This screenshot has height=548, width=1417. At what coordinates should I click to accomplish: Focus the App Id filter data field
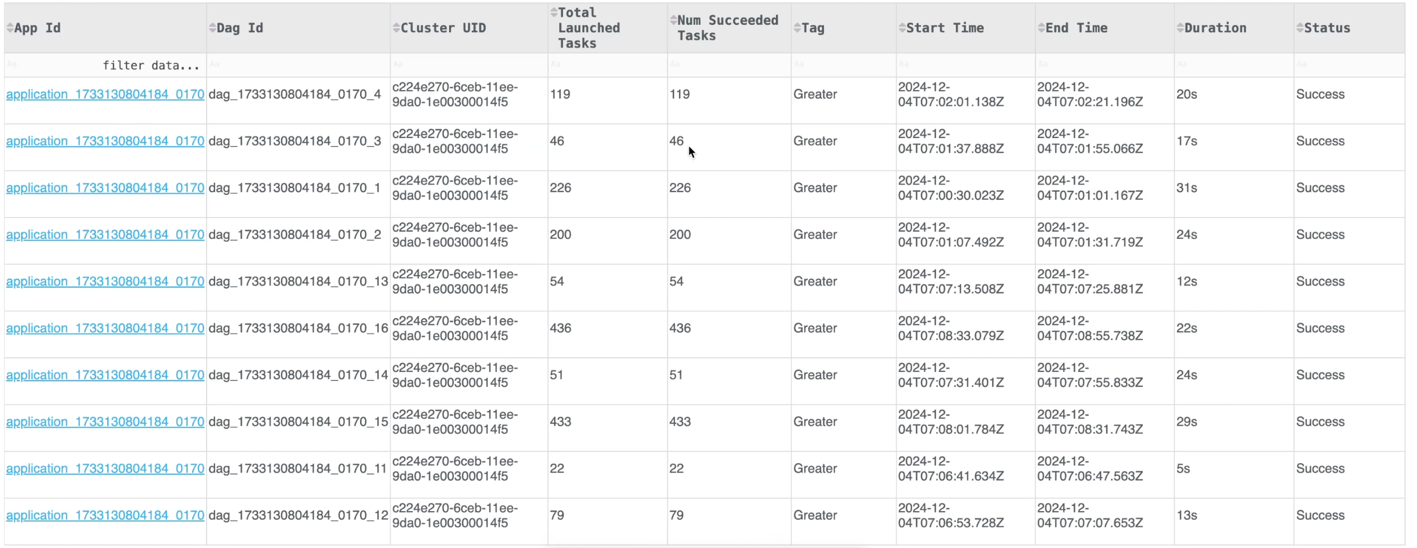point(105,65)
